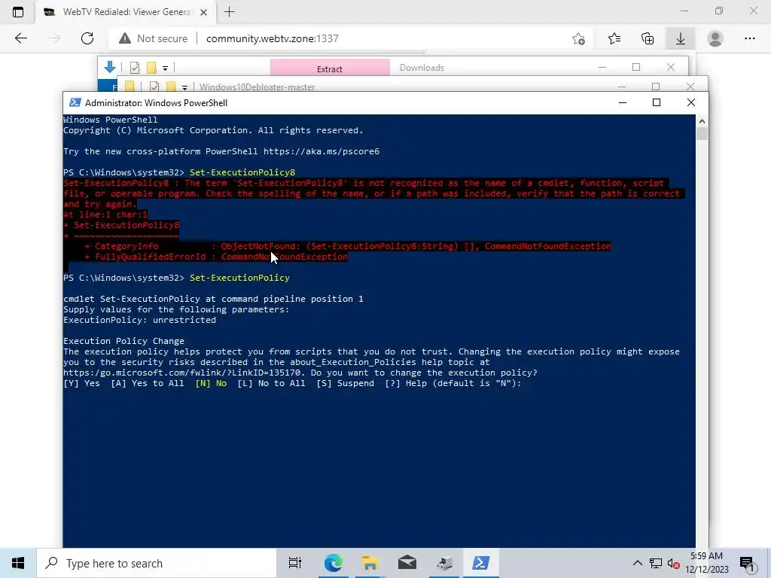Show hidden system tray icons

(637, 563)
